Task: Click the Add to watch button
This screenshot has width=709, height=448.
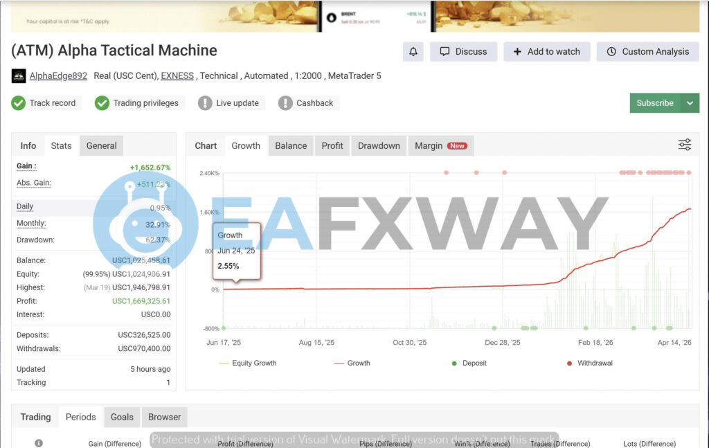Action: (546, 52)
